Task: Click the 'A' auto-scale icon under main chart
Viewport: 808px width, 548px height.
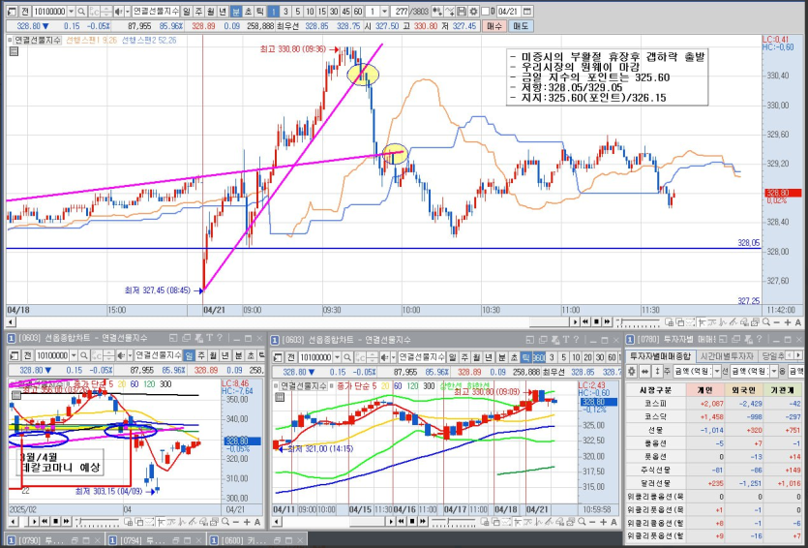Action: pyautogui.click(x=798, y=322)
